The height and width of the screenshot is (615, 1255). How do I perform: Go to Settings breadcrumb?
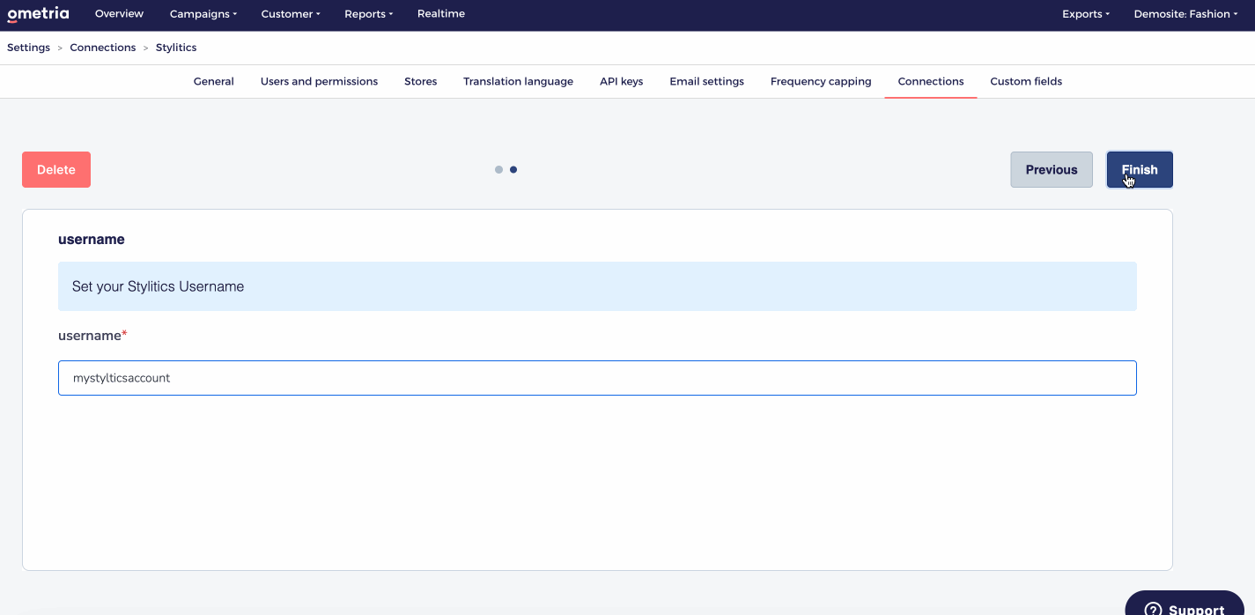pyautogui.click(x=28, y=48)
